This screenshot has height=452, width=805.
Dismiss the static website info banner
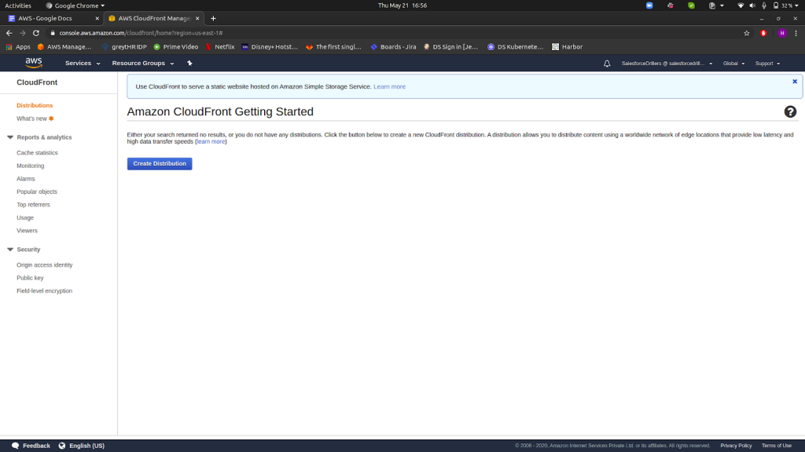point(795,82)
